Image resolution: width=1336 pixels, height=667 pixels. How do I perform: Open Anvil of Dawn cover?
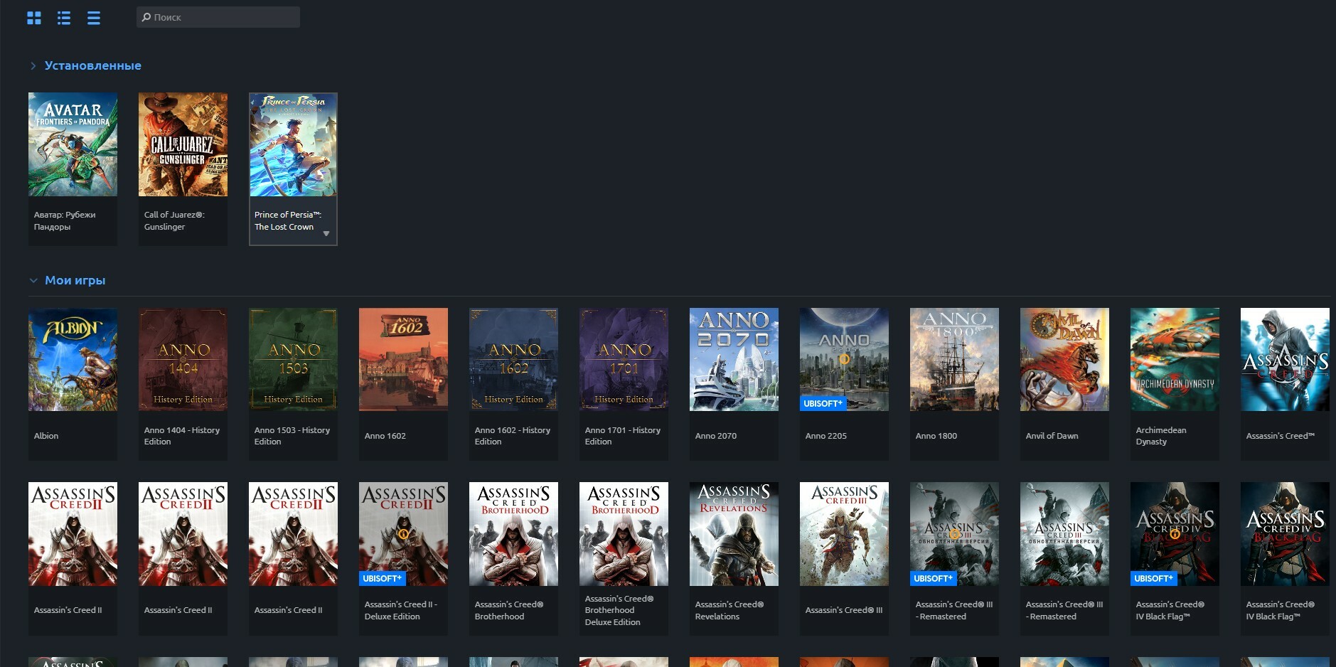coord(1064,359)
